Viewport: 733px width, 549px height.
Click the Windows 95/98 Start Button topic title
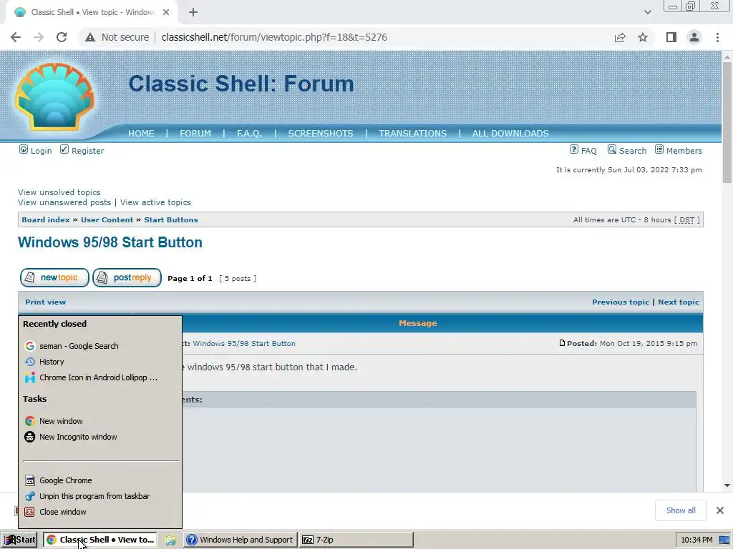[110, 242]
